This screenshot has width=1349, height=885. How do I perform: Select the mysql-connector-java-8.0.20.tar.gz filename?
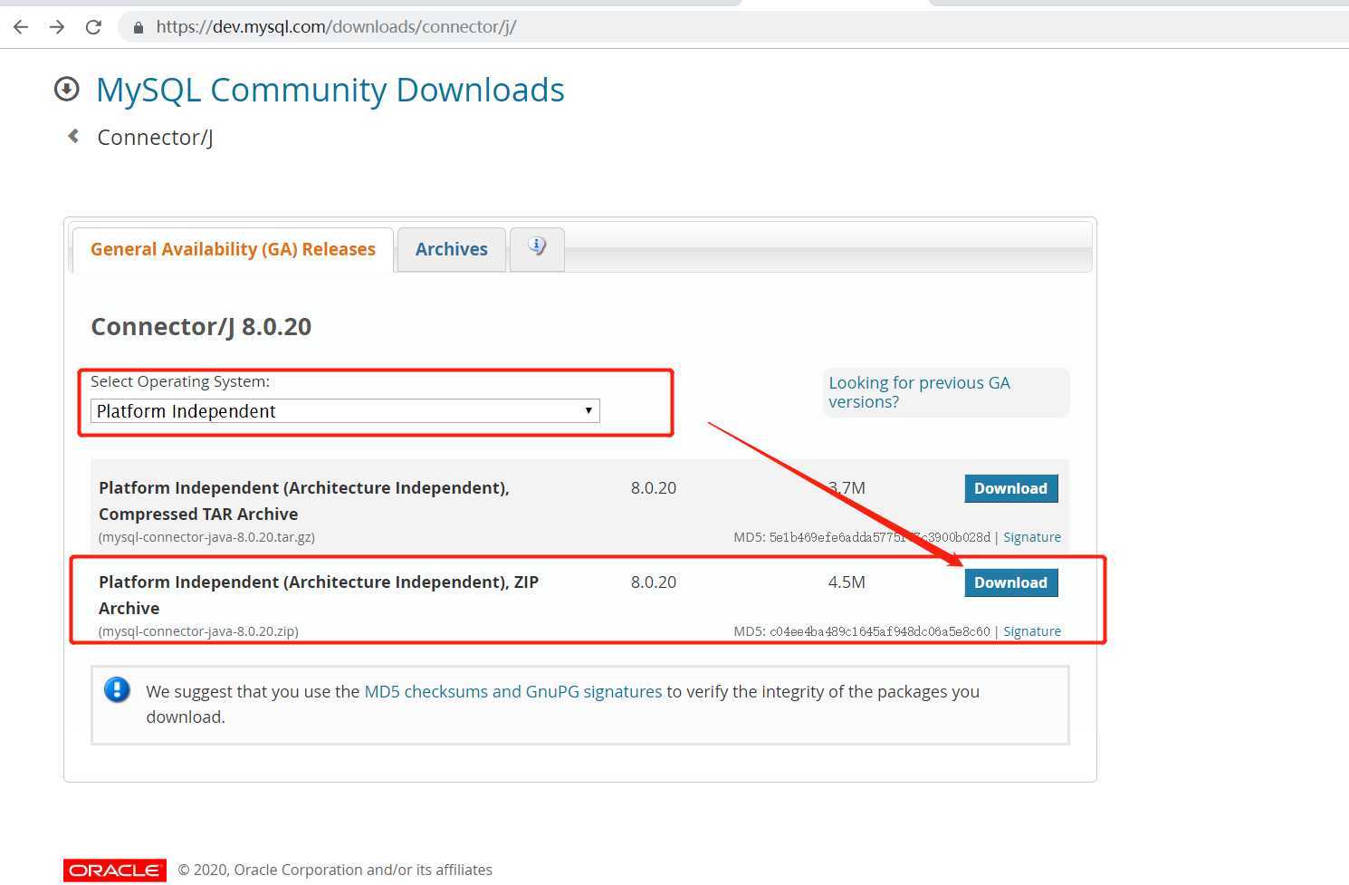(x=206, y=537)
